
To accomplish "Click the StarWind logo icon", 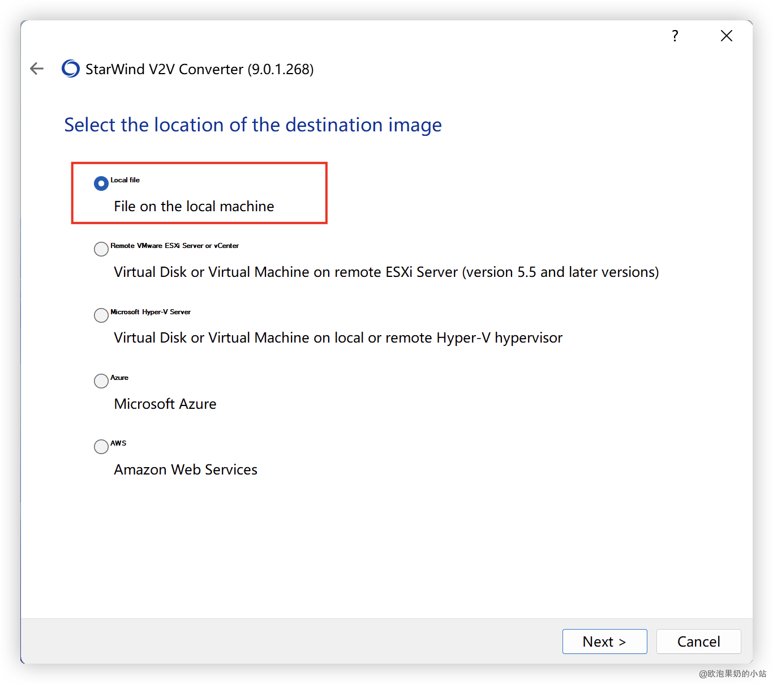I will (71, 69).
